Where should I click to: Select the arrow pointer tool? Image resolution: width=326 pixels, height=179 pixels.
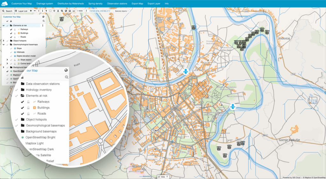[46, 11]
